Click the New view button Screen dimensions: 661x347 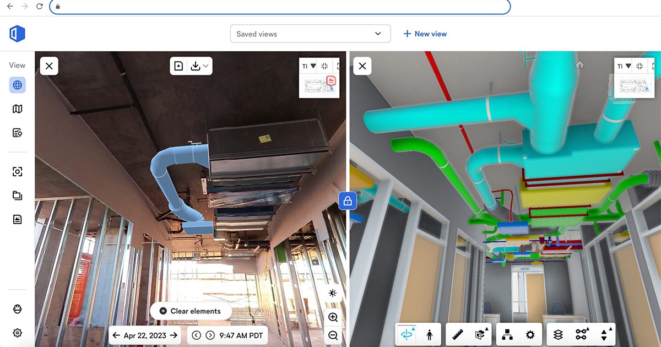point(425,34)
